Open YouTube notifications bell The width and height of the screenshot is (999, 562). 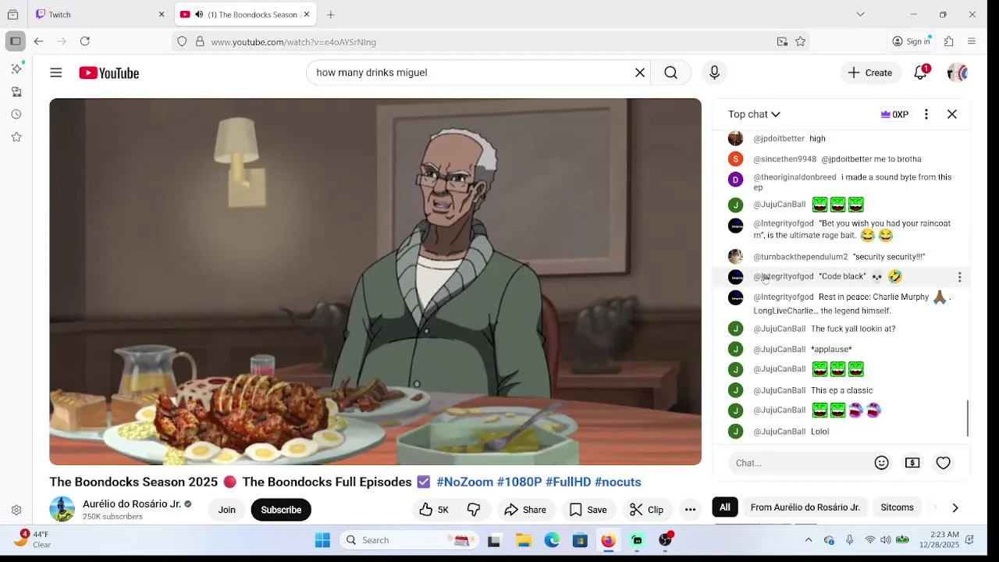coord(921,73)
